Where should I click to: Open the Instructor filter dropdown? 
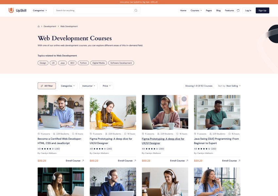point(89,86)
